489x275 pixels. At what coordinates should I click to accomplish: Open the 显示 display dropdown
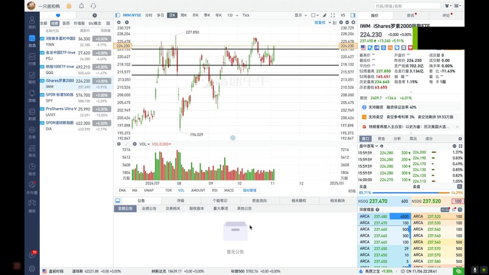pos(301,15)
